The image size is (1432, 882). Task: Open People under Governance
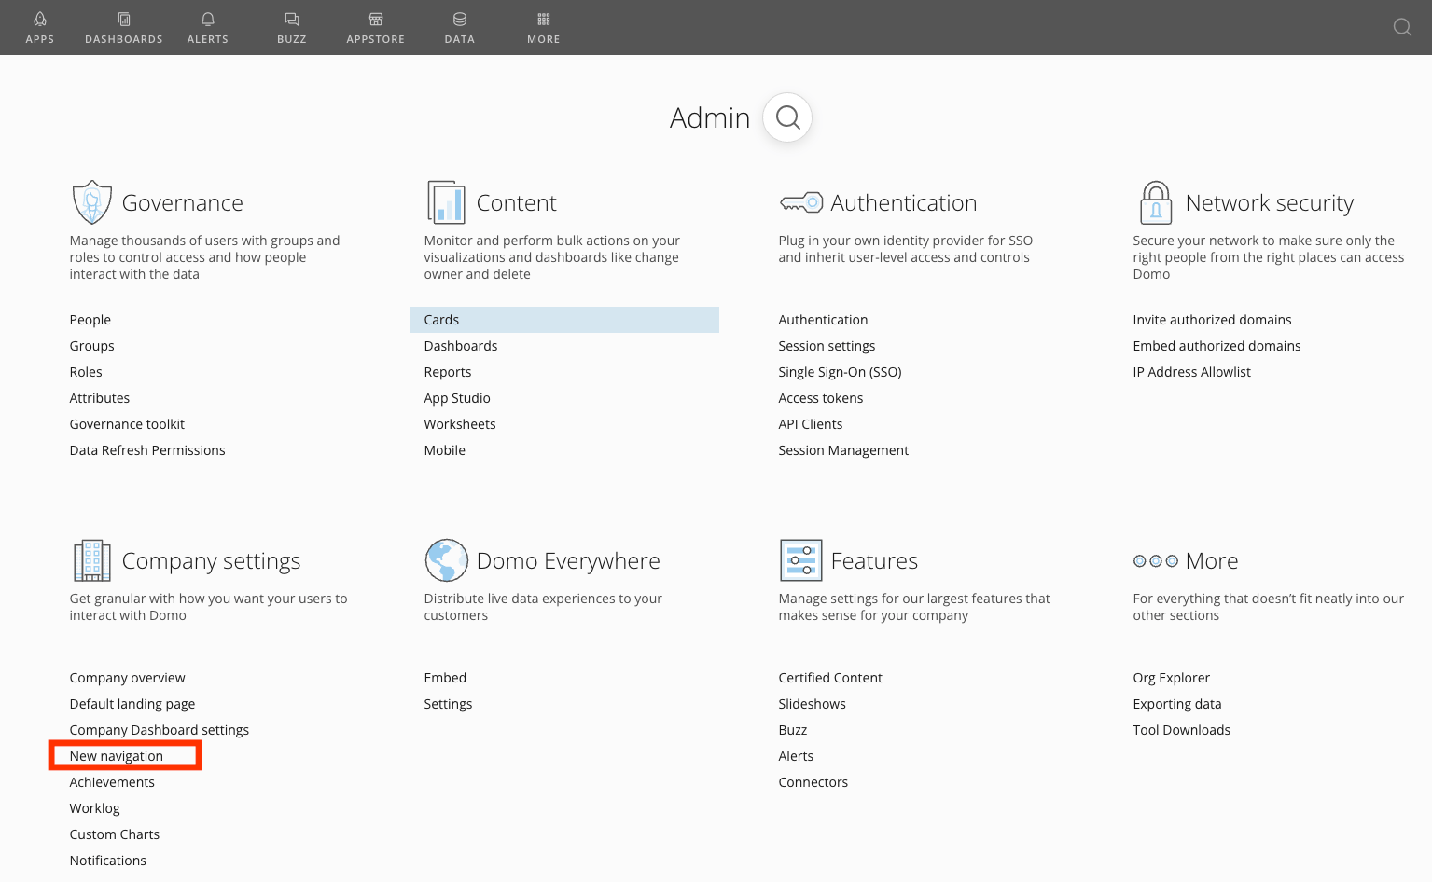coord(90,320)
